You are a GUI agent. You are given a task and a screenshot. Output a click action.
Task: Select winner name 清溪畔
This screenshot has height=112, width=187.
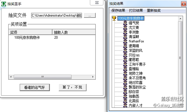click(134, 37)
